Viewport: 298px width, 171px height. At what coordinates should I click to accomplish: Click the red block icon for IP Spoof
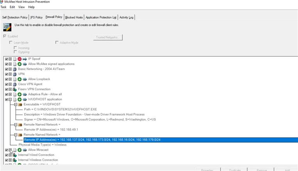(20, 59)
